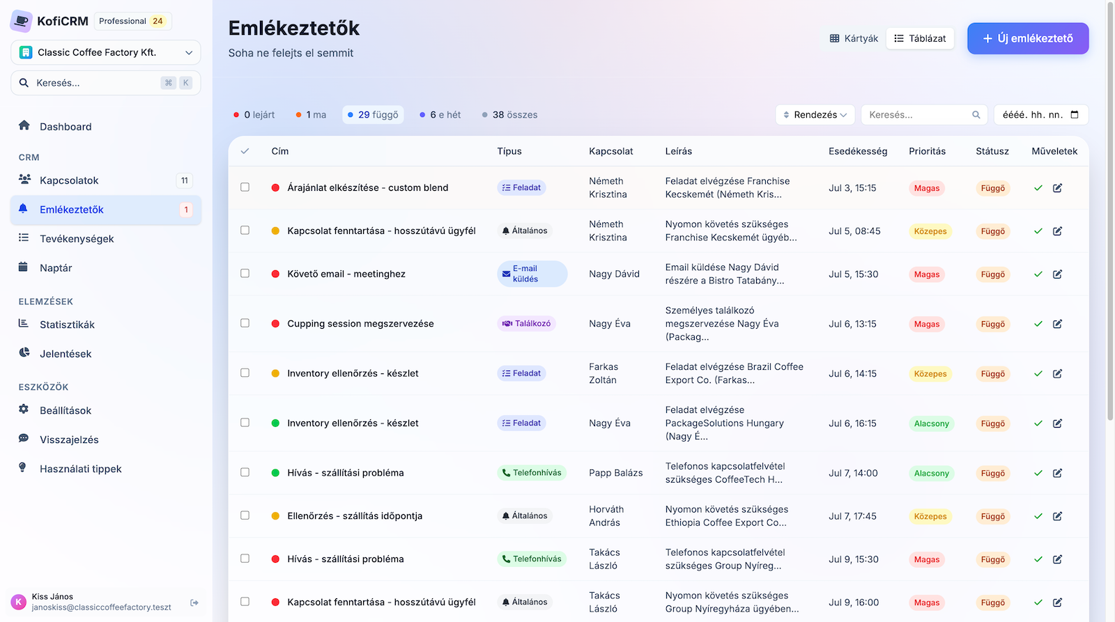This screenshot has height=622, width=1115.
Task: Check the Jul 5, 08:45 row checkbox
Action: tap(245, 231)
